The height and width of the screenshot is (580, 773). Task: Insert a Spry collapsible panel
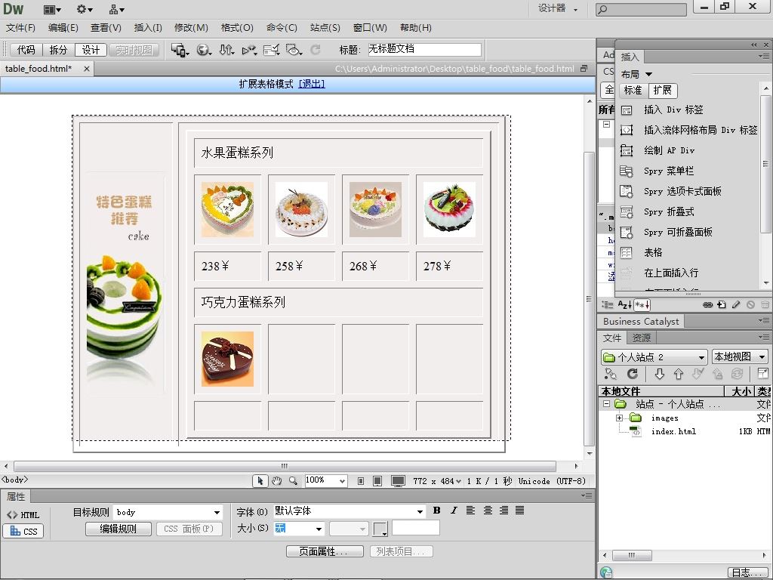pyautogui.click(x=626, y=233)
